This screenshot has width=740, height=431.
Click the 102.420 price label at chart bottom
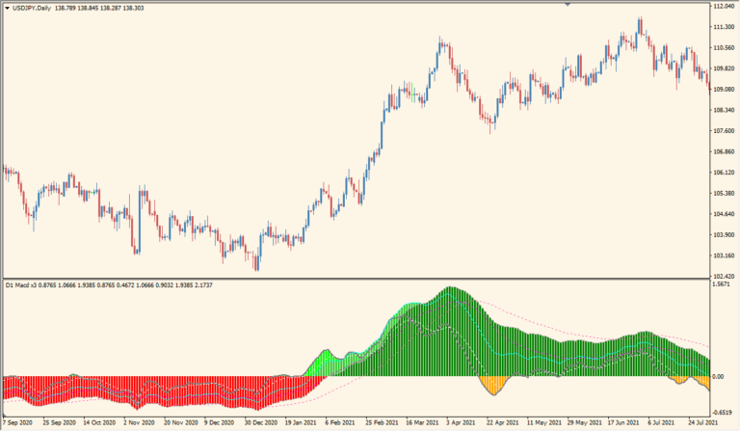(724, 276)
